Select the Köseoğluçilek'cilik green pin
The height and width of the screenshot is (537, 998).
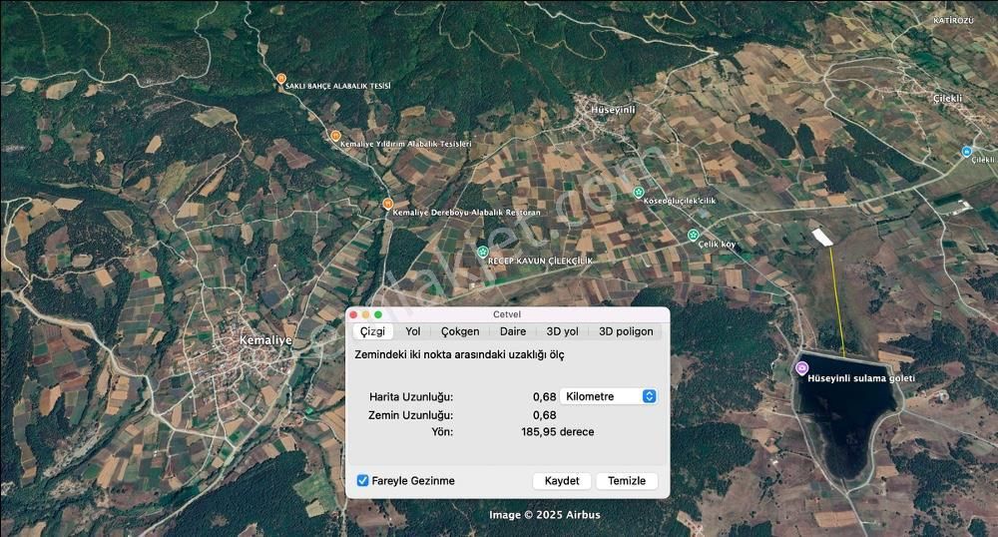pos(639,192)
